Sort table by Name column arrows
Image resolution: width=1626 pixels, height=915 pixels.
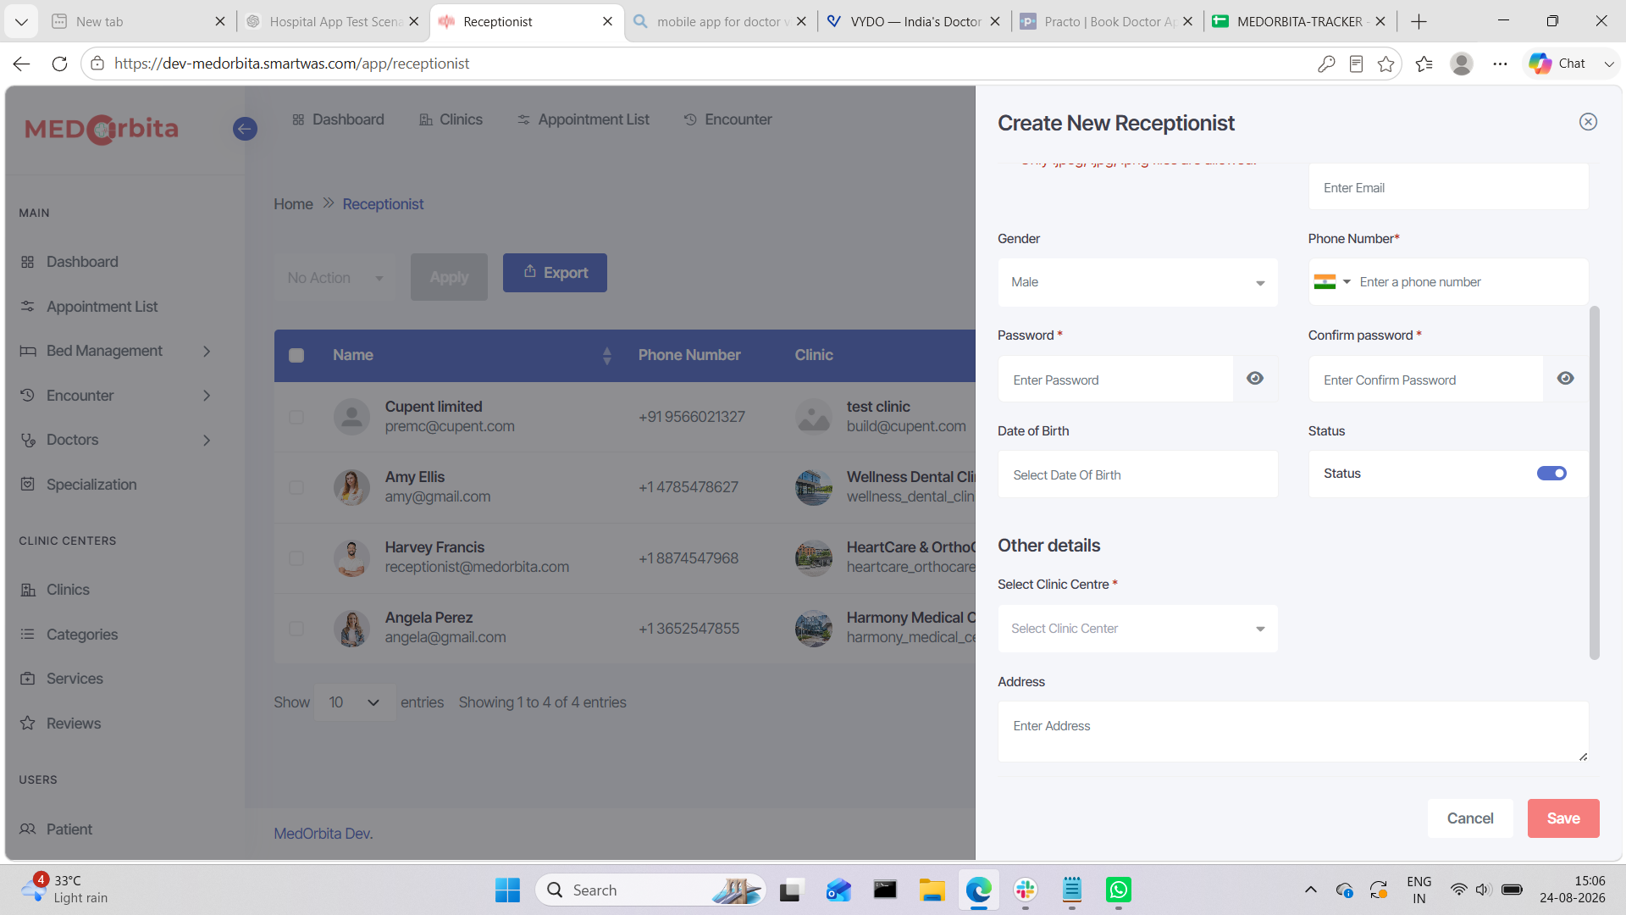(606, 355)
